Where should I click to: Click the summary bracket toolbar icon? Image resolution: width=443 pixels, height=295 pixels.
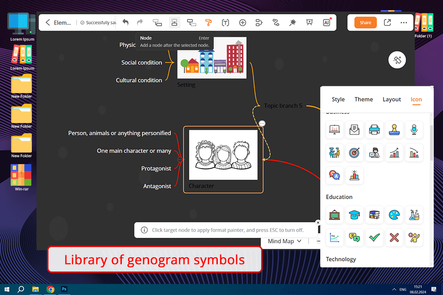coord(259,23)
